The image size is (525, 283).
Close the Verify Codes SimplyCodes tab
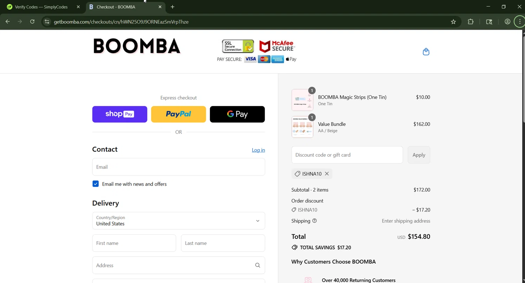coord(78,7)
